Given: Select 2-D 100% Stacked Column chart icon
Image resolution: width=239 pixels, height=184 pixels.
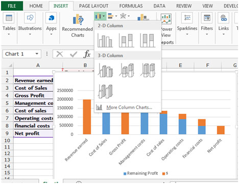Looking at the screenshot, I should click(x=148, y=40).
